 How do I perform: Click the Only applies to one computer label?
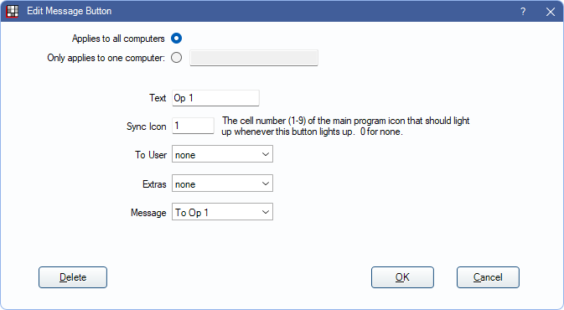coord(106,58)
